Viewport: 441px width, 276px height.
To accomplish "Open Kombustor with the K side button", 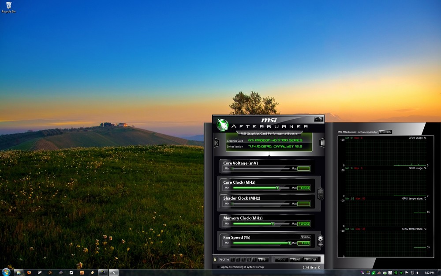I will (216, 143).
